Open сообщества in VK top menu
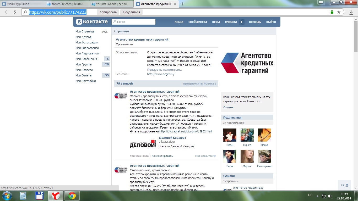 (x=198, y=22)
